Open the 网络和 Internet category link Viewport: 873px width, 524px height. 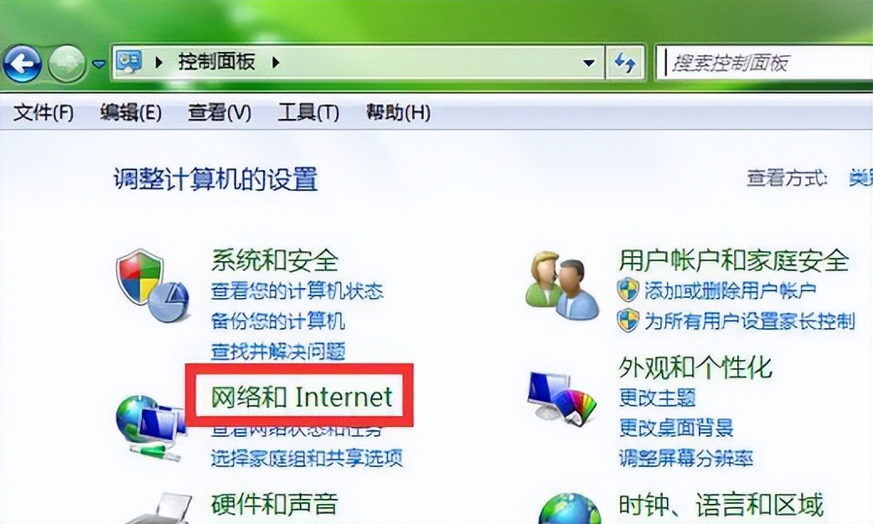[x=302, y=397]
